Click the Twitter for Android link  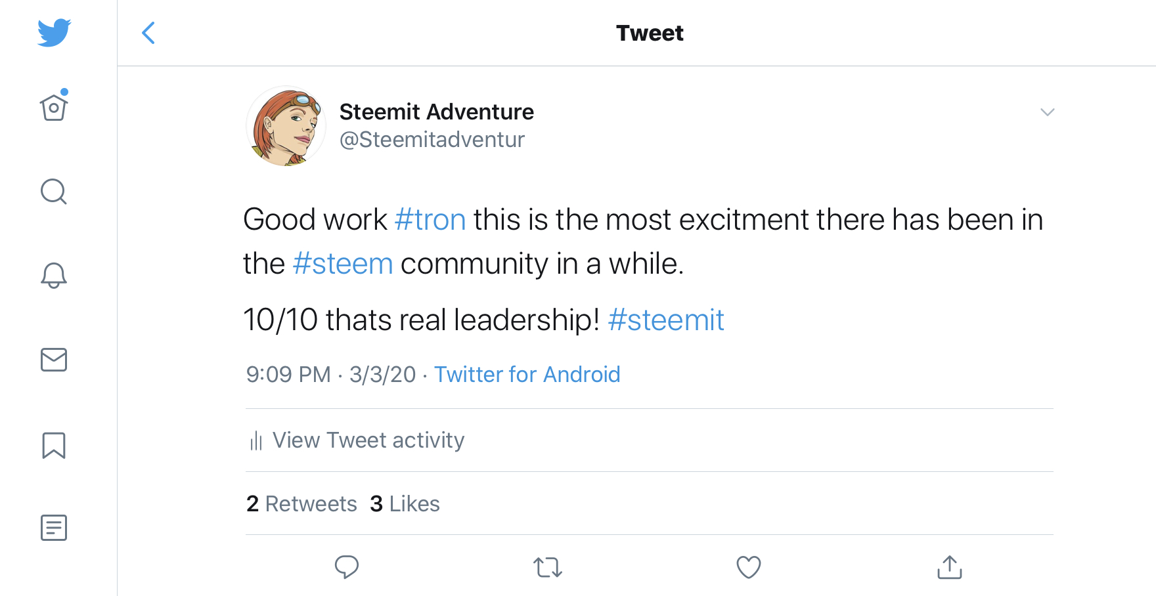tap(527, 374)
